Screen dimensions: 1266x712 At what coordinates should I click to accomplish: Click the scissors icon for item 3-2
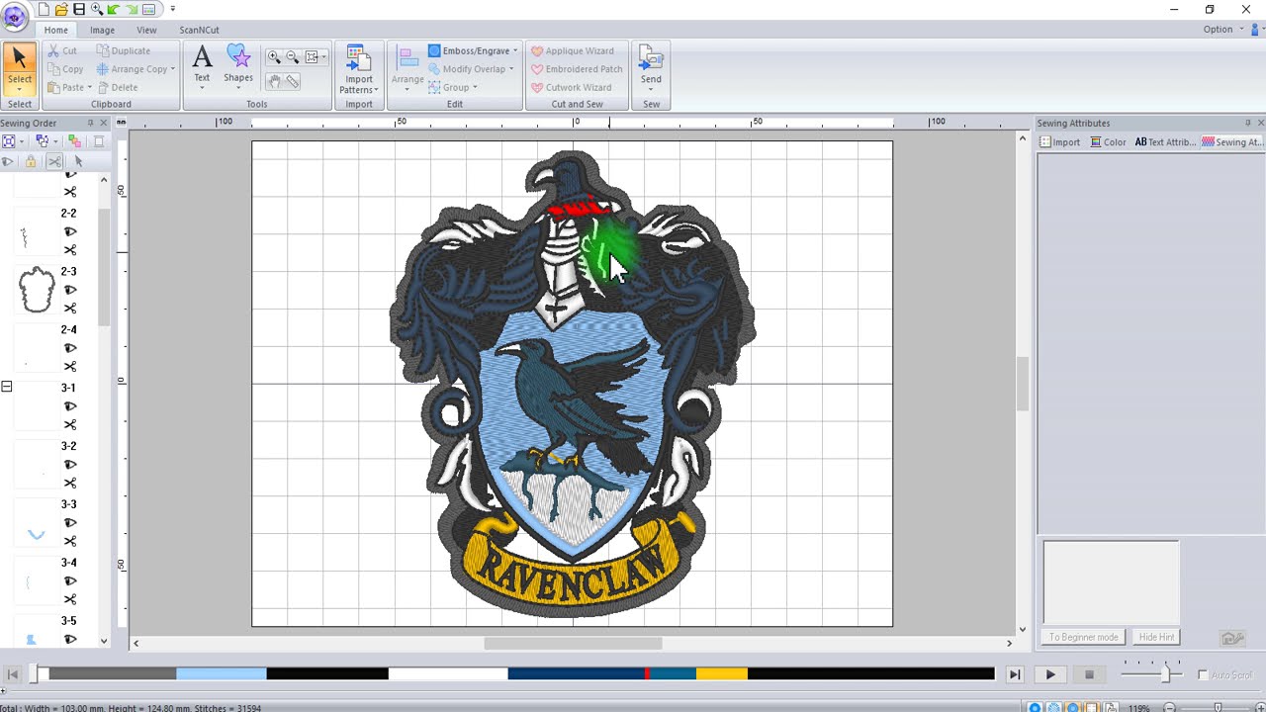click(70, 484)
